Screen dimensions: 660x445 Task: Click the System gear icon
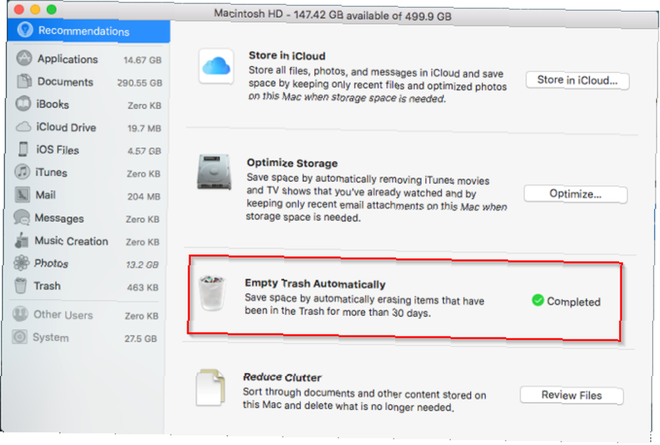[x=19, y=336]
